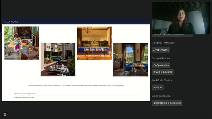Click the CLUB HOUSE slide title
212x119 pixels.
point(12,22)
